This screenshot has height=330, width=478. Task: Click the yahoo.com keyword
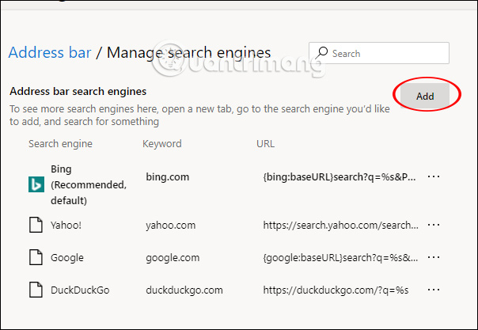point(170,226)
